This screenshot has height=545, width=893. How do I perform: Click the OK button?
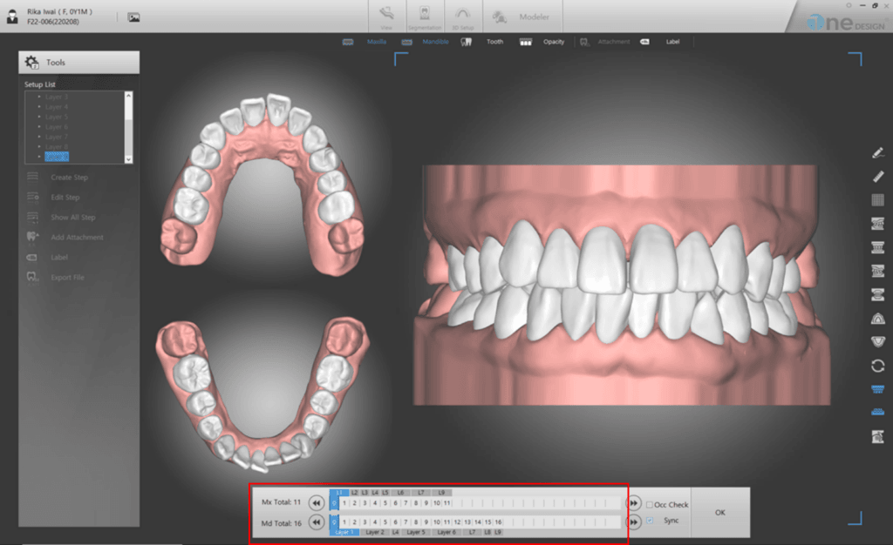click(719, 513)
